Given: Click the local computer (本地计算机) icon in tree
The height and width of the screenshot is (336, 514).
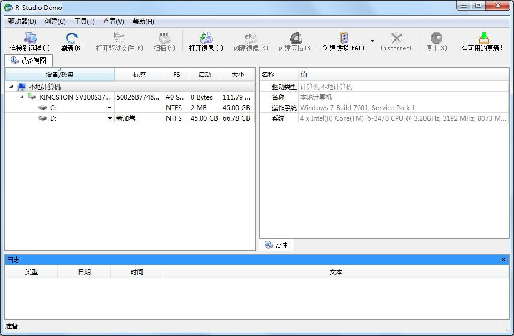Looking at the screenshot, I should coord(22,86).
